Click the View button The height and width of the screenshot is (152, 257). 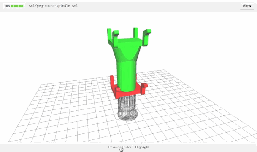pyautogui.click(x=247, y=6)
